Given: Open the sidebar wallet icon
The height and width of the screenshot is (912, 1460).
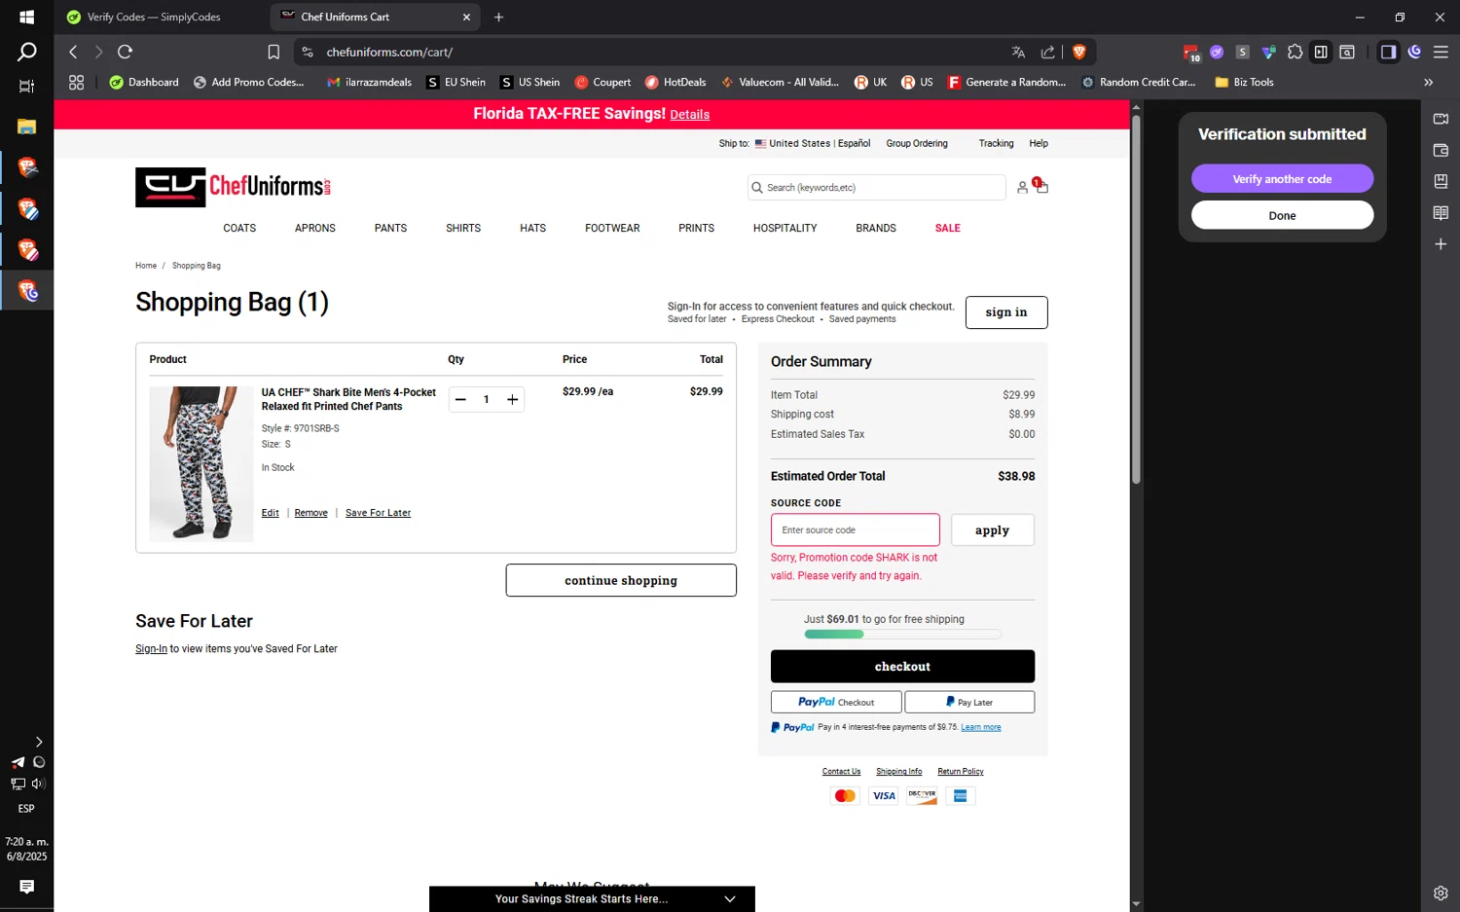Looking at the screenshot, I should tap(1441, 150).
